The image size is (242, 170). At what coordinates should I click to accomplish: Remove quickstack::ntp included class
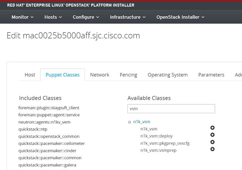coord(33,129)
